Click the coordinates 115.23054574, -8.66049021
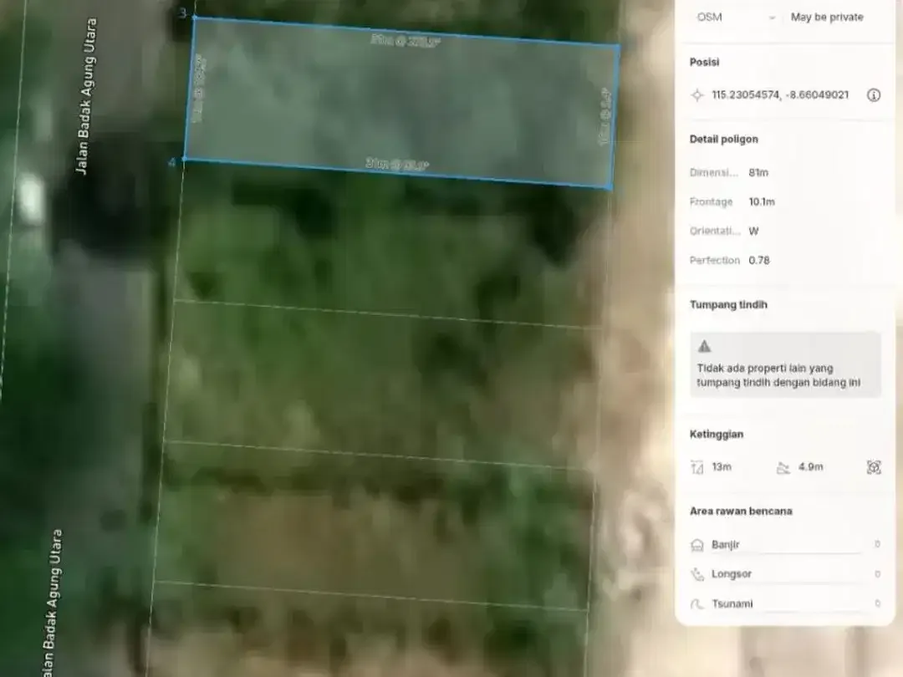The width and height of the screenshot is (903, 677). click(780, 95)
